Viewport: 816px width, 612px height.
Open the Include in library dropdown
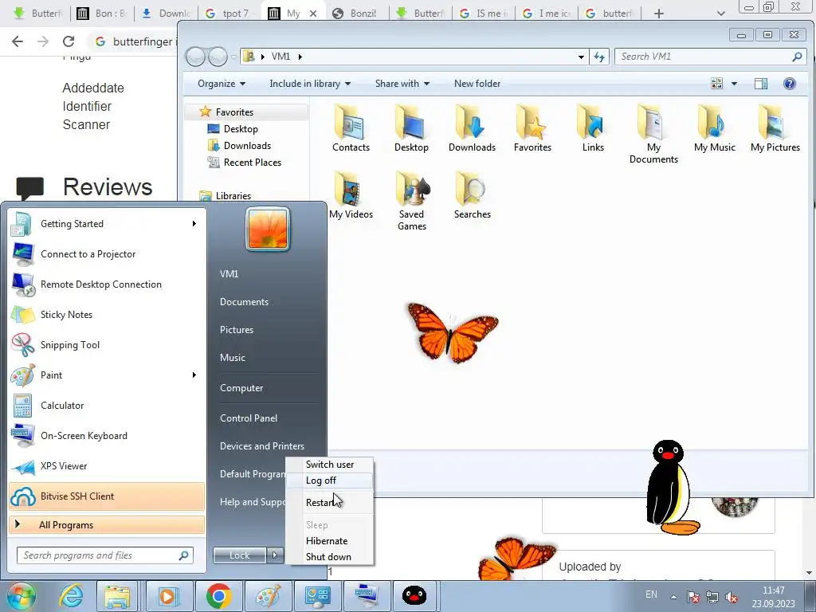pos(310,84)
